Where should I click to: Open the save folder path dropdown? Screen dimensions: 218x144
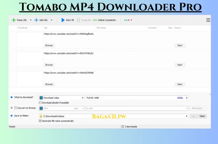click(x=187, y=116)
